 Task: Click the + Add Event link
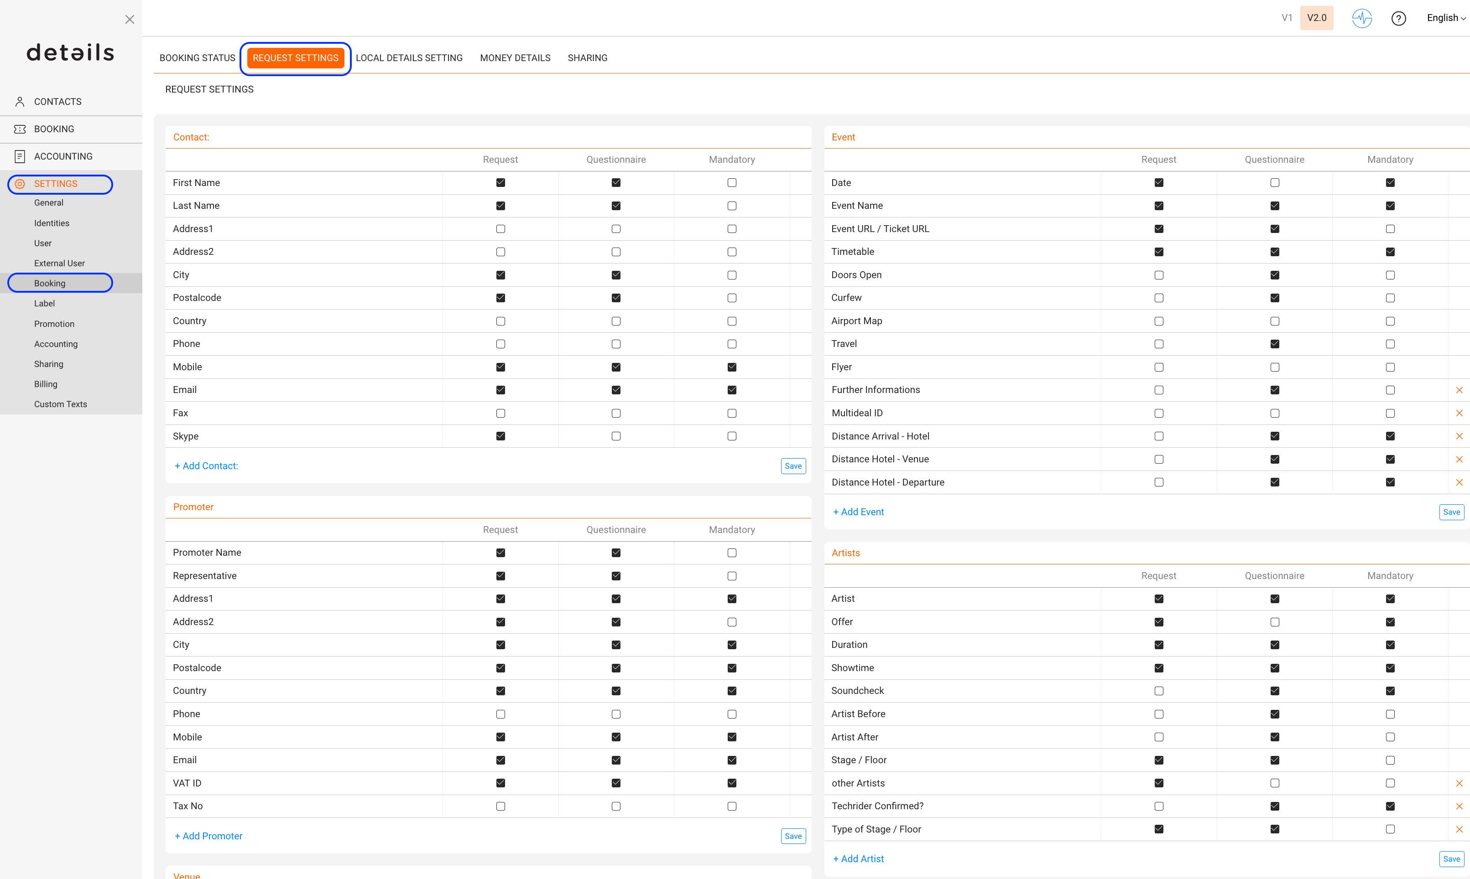[x=858, y=512]
